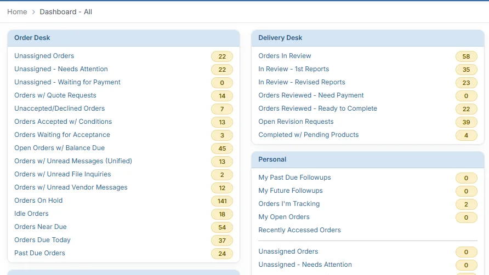Viewport: 489px width, 275px height.
Task: Open In Review - Revised Reports
Action: click(302, 82)
